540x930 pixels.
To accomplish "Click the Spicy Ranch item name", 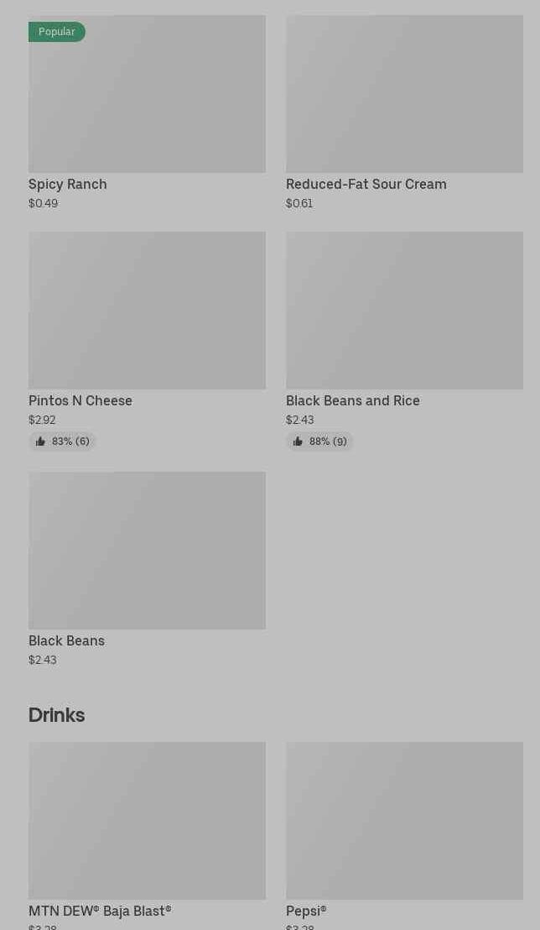I will point(68,185).
